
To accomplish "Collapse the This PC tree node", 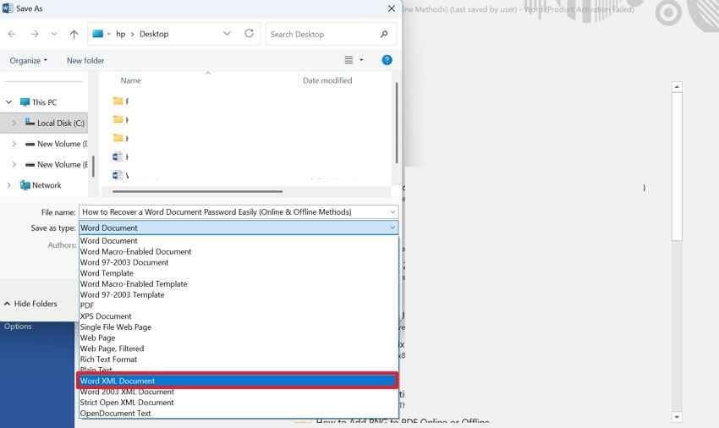I will (8, 102).
